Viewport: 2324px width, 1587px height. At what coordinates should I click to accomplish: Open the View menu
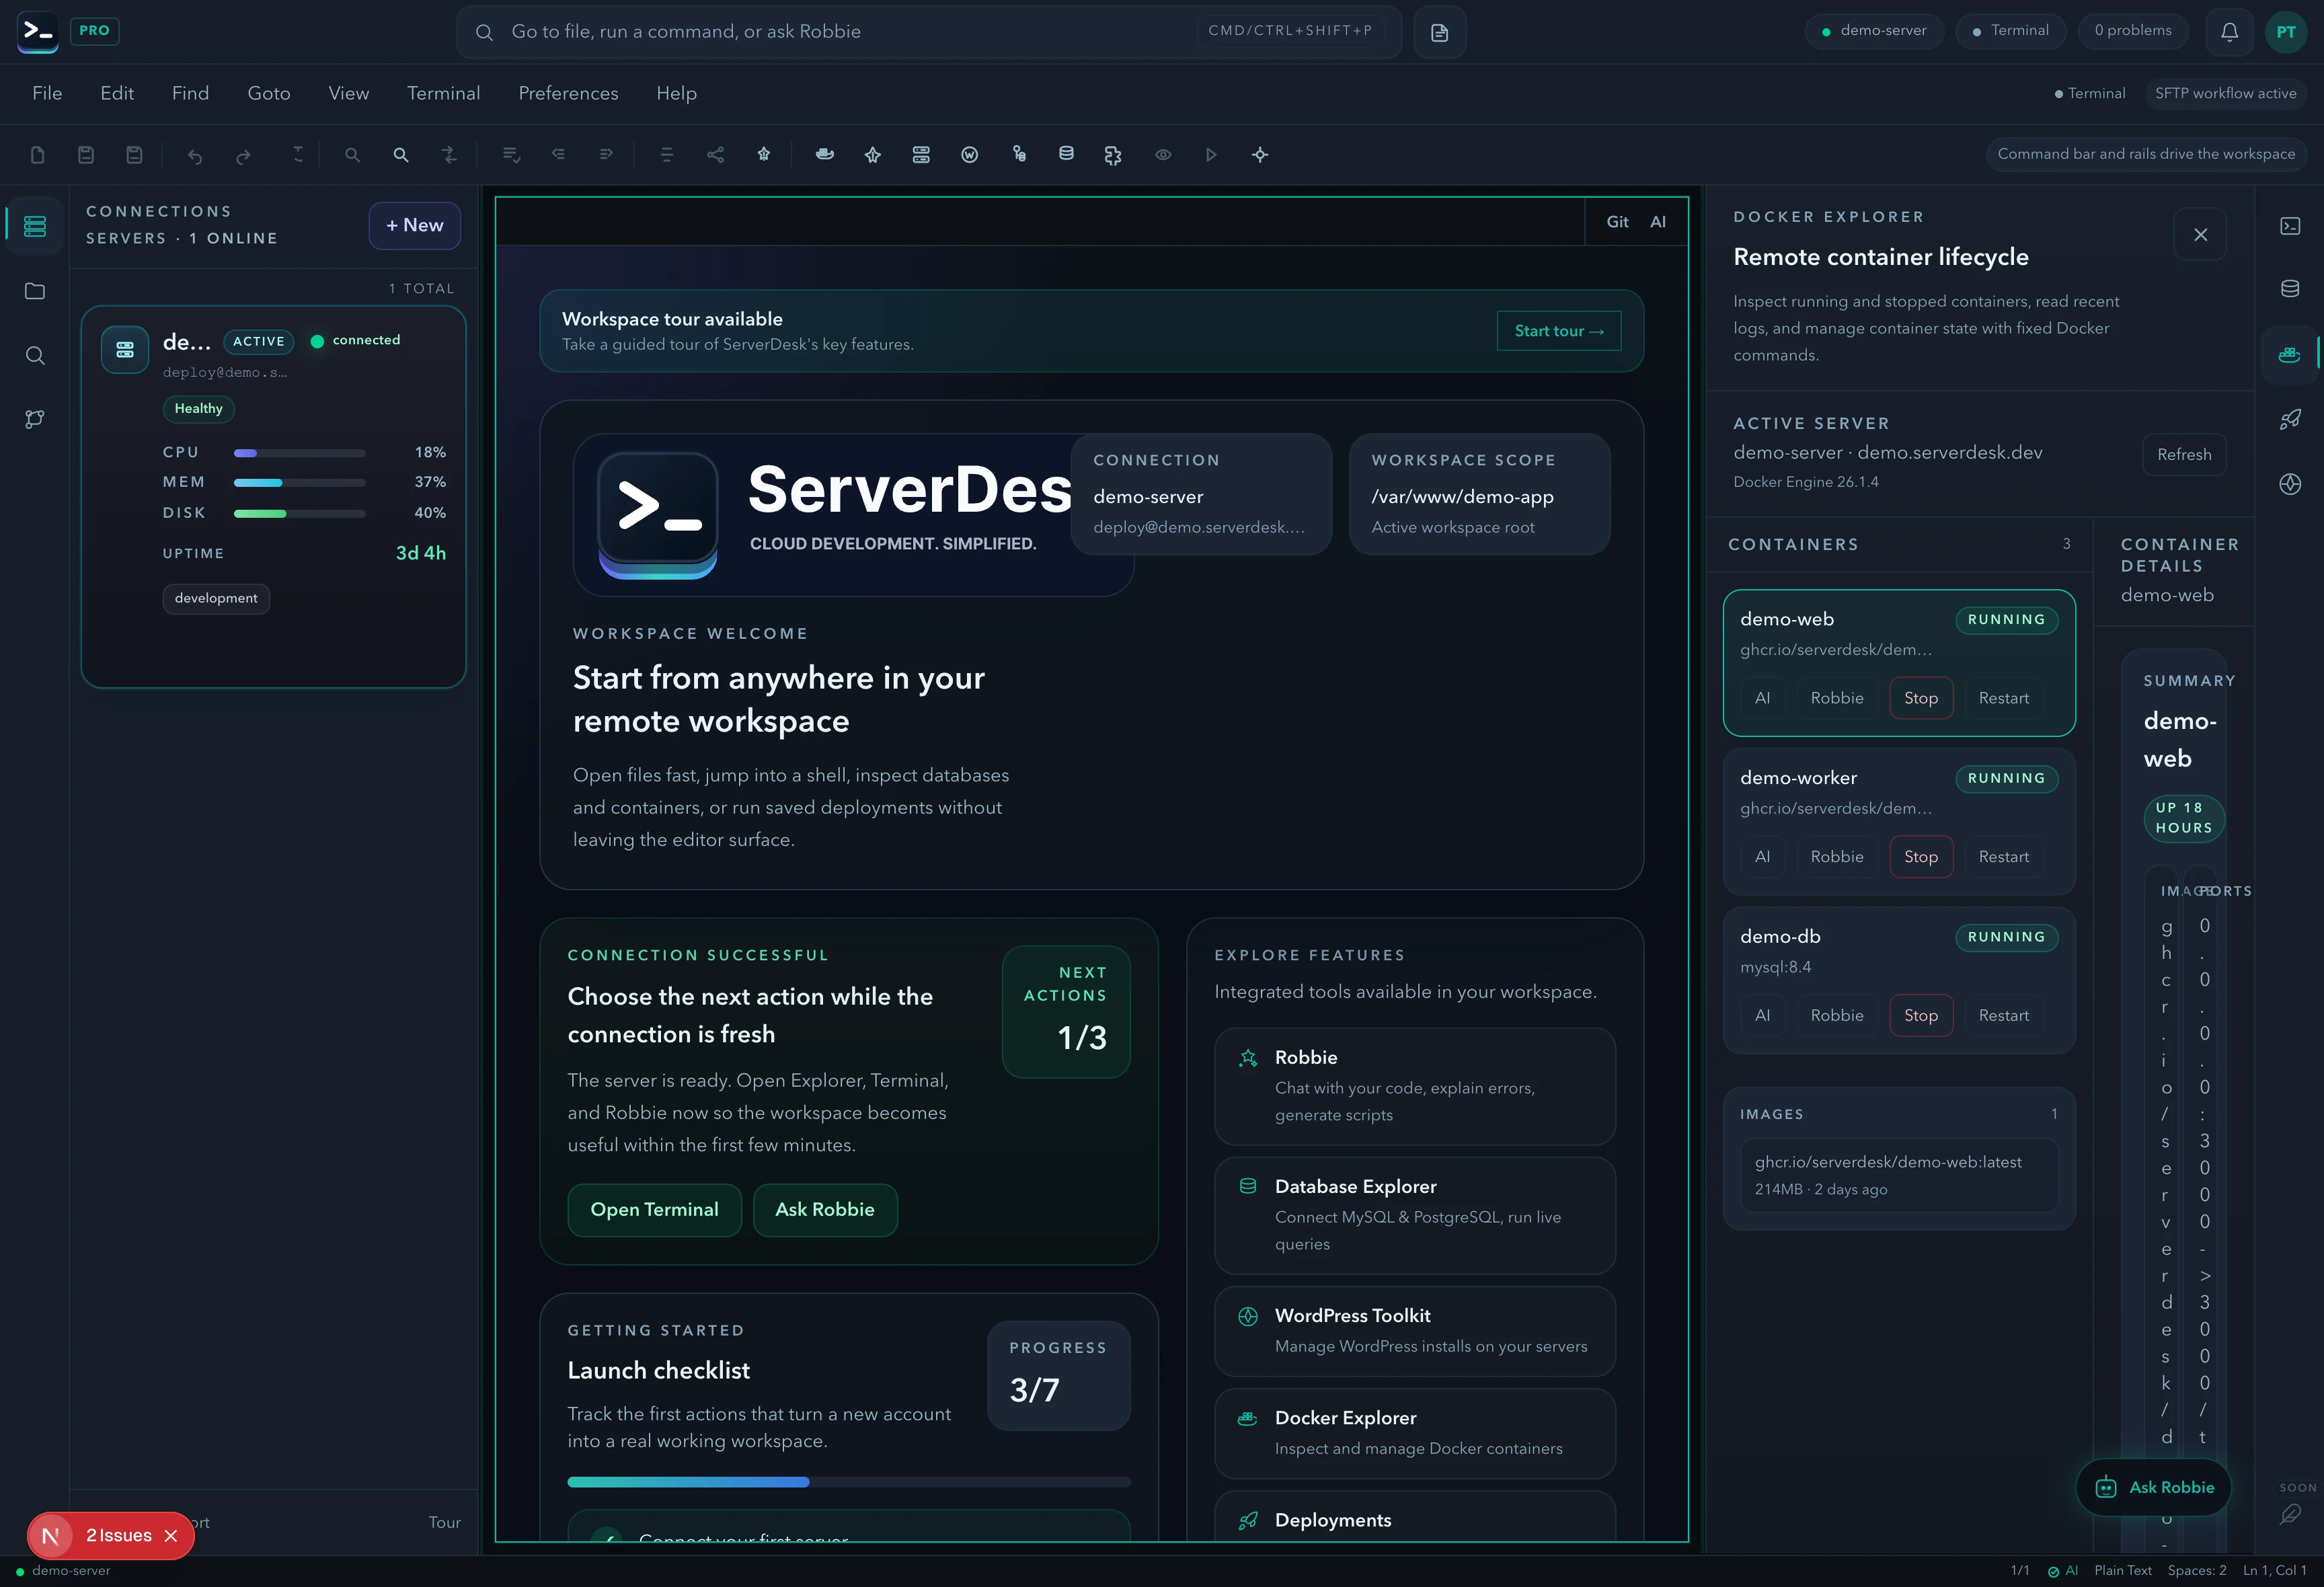349,93
